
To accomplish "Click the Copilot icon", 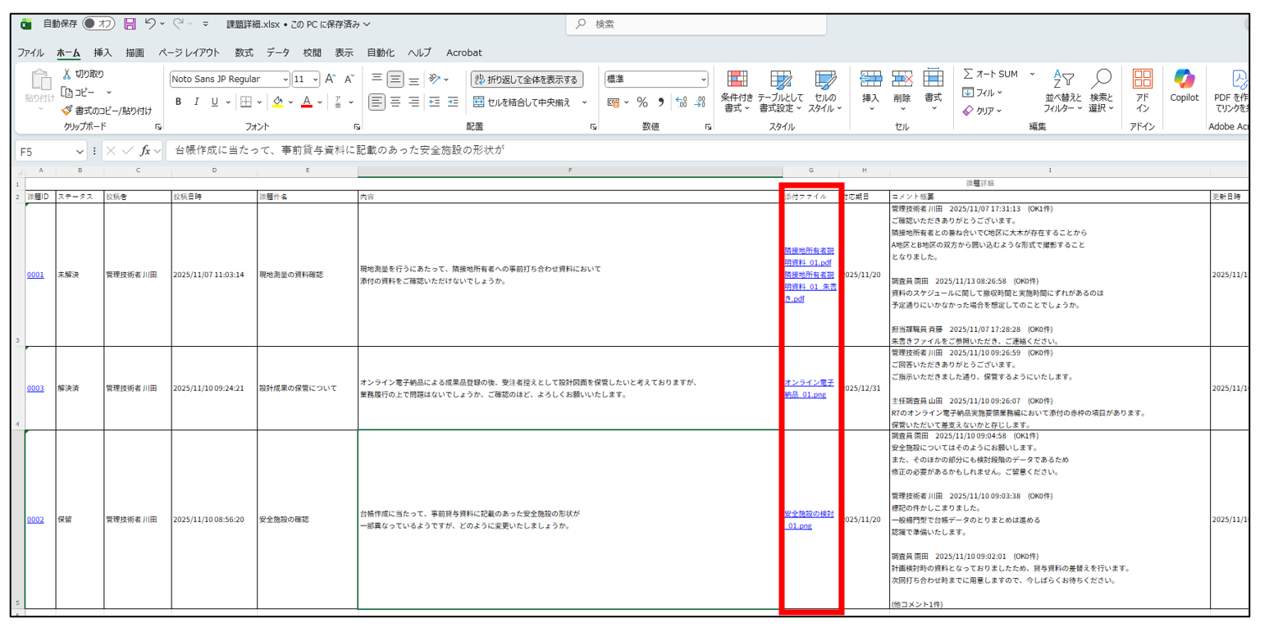I will point(1184,85).
